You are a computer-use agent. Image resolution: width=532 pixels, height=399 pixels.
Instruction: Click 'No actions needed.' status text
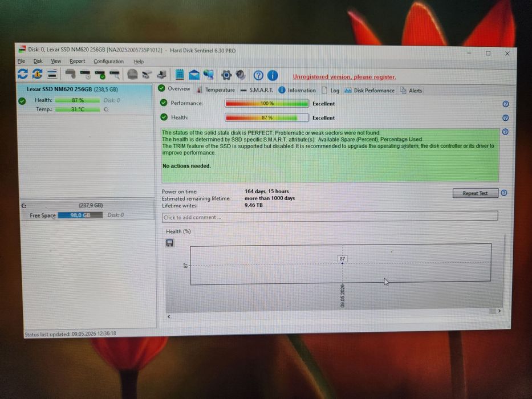(x=186, y=166)
